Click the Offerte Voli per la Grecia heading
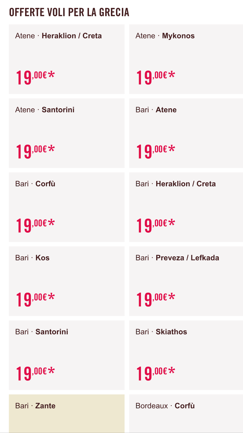This screenshot has width=243, height=433. click(x=69, y=12)
